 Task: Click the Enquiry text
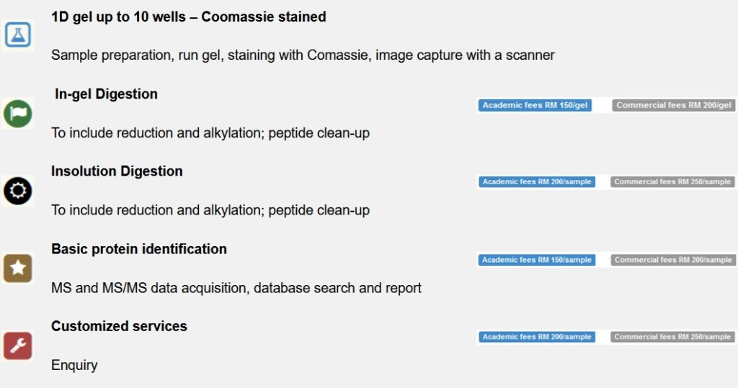point(74,365)
